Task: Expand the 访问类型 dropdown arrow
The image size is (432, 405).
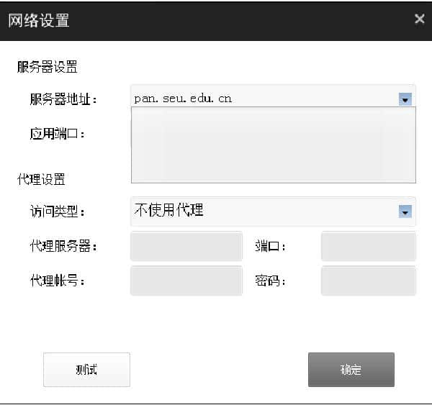Action: (x=405, y=211)
